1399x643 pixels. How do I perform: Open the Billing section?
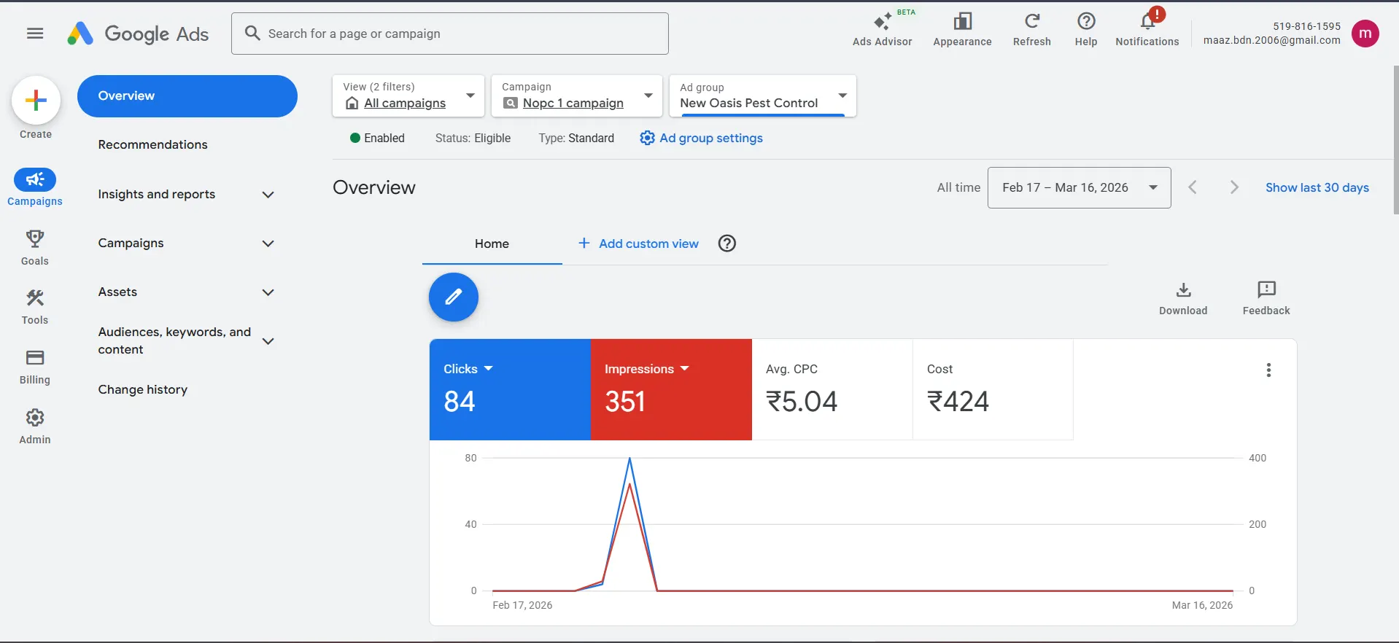pyautogui.click(x=35, y=367)
